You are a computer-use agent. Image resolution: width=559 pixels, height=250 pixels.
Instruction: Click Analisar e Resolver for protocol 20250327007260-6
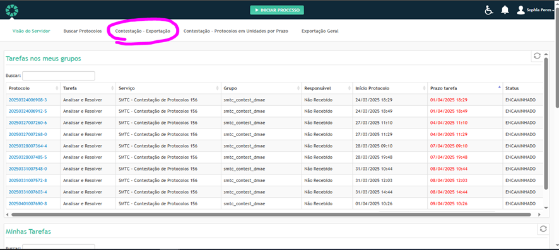tap(83, 123)
